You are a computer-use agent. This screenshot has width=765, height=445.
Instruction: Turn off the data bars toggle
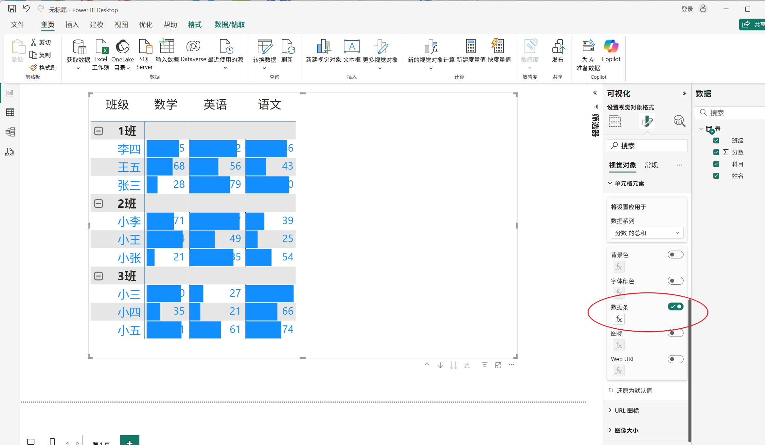click(675, 306)
